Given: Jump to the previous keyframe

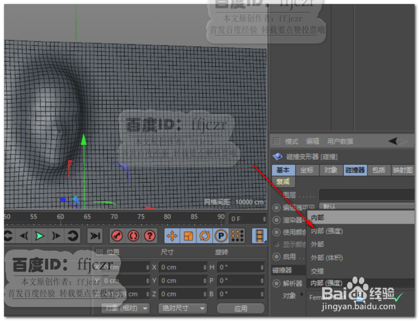Looking at the screenshot, I should pyautogui.click(x=8, y=236).
